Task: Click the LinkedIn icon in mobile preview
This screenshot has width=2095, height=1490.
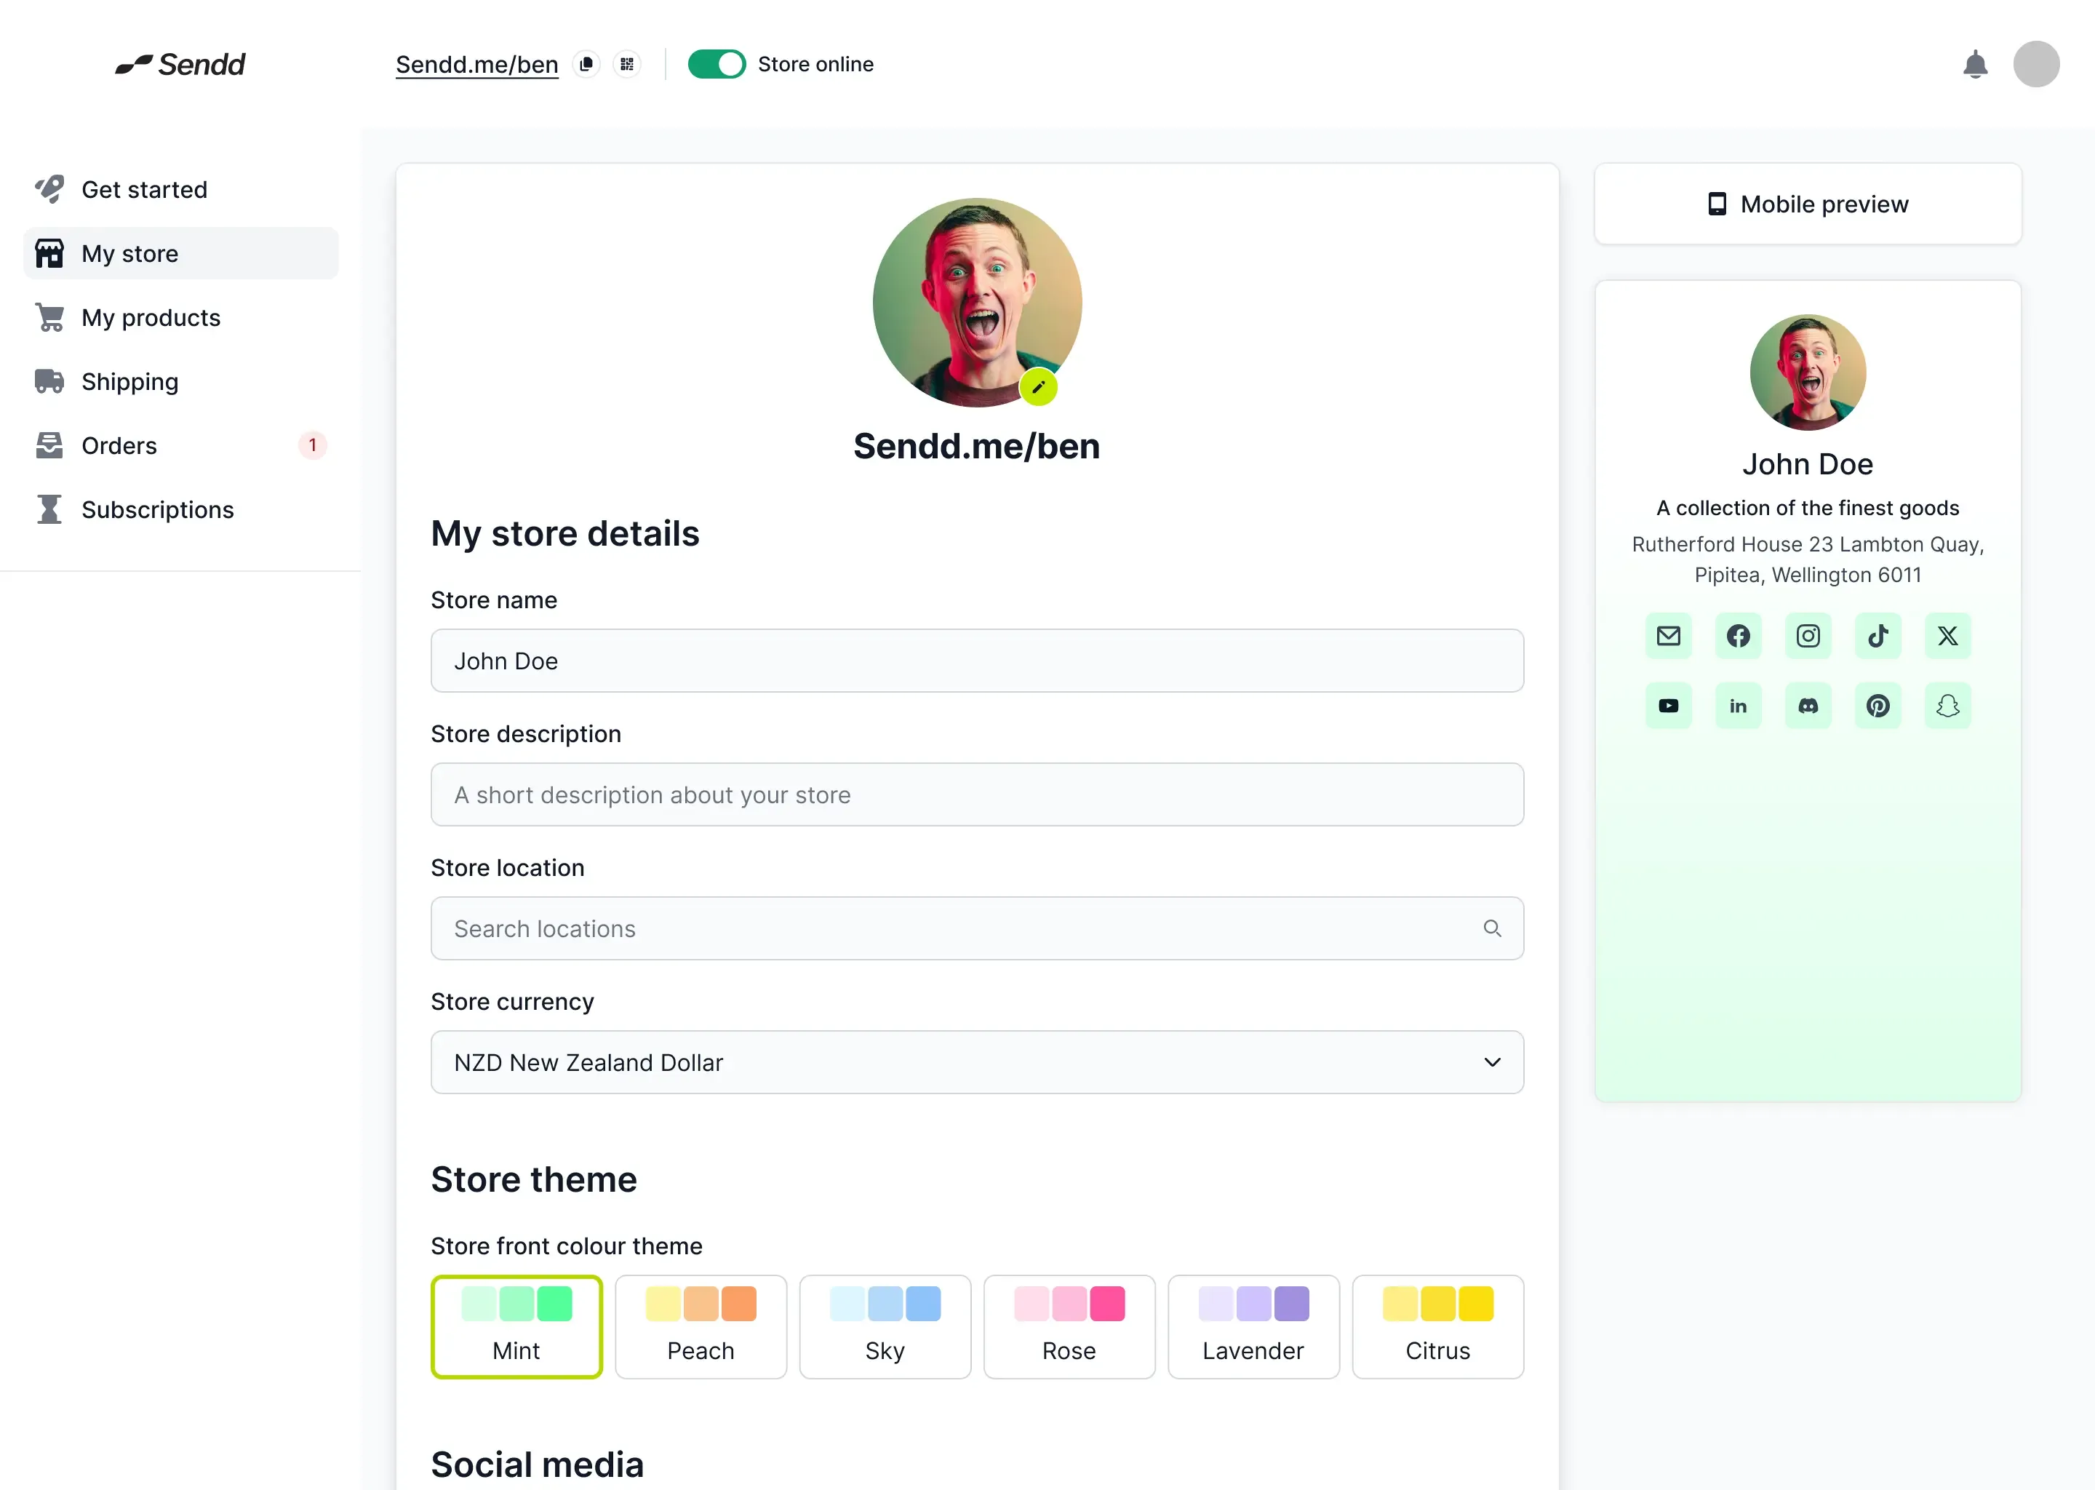Action: 1738,706
